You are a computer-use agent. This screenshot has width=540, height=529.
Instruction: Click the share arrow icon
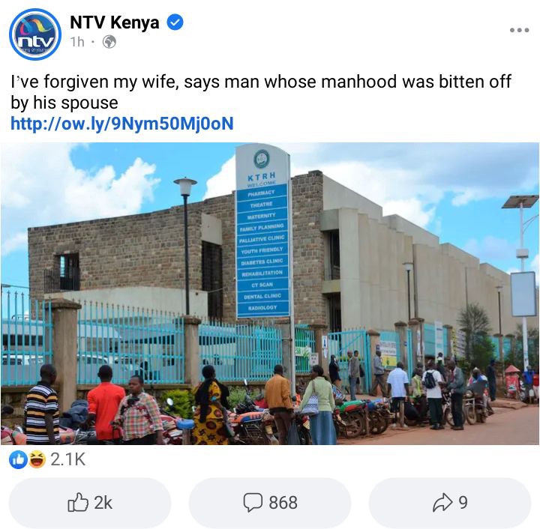[442, 503]
